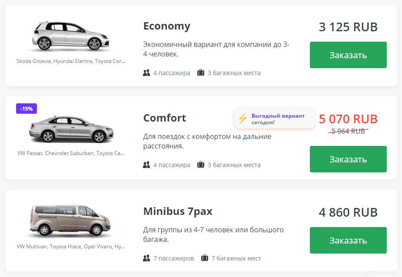Select the Comfort sedan car image
The width and height of the screenshot is (402, 277).
click(x=70, y=129)
